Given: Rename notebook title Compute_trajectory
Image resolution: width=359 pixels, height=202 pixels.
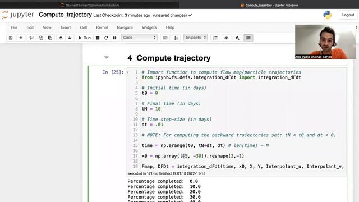Looking at the screenshot, I should (x=65, y=15).
